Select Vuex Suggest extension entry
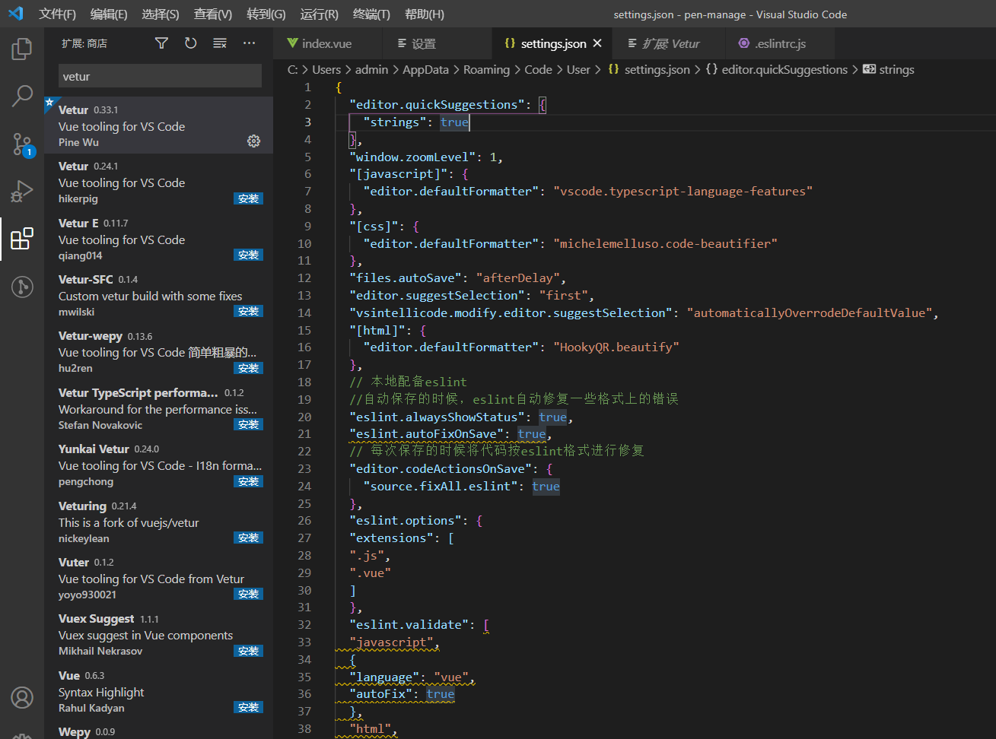The height and width of the screenshot is (739, 996). [x=158, y=635]
